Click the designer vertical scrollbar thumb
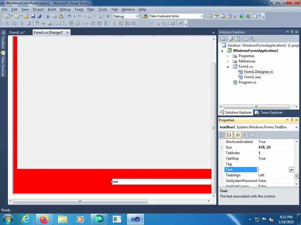The height and width of the screenshot is (225, 301). [214, 128]
